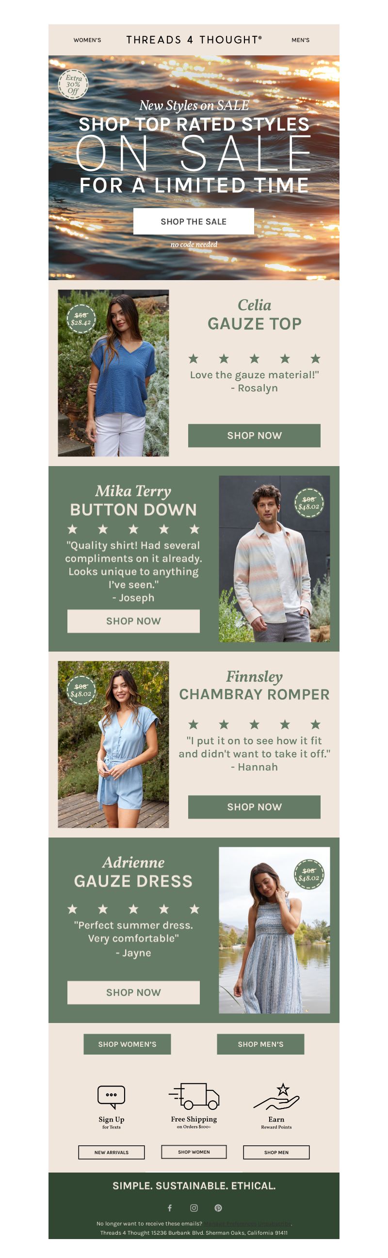388x1258 pixels.
Task: Click the Celia top price badge
Action: (81, 319)
